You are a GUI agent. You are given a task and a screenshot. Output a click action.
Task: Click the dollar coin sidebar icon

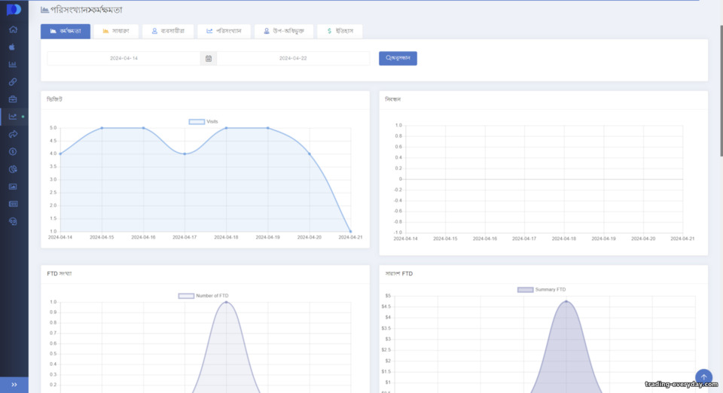13,151
